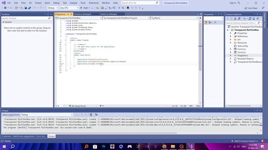This screenshot has width=268, height=150.
Task: Expand the Resources folder node
Action: 231,42
